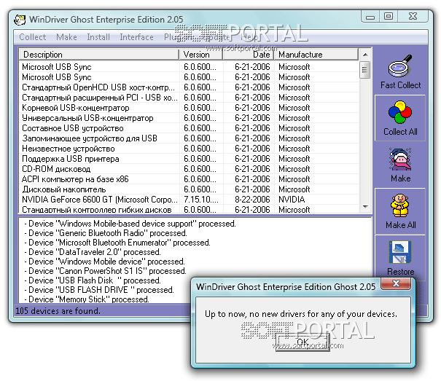Viewport: 441px width, 381px height.
Task: Click log line DataTraveler 2.0 processed
Action: 93,252
